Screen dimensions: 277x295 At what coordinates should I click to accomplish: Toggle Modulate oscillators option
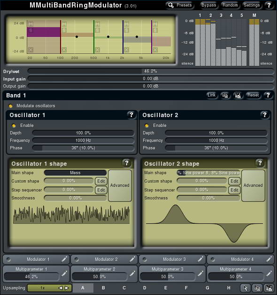[11, 106]
